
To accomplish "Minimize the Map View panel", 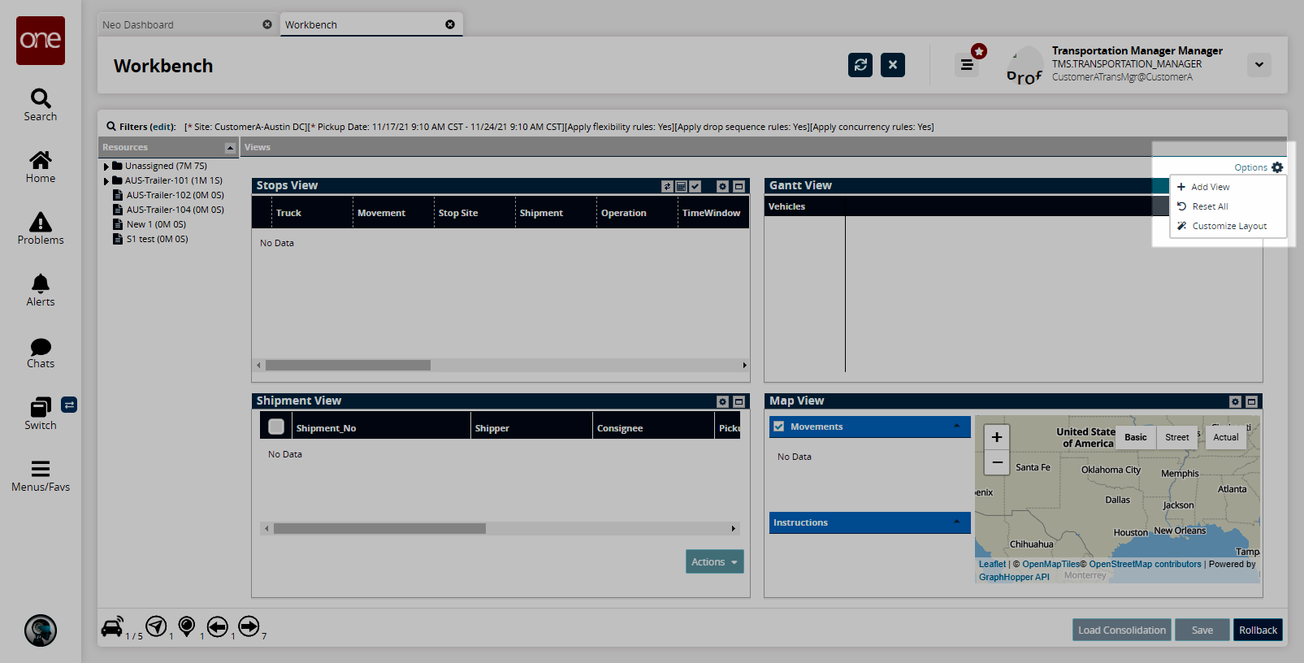I will click(1252, 401).
